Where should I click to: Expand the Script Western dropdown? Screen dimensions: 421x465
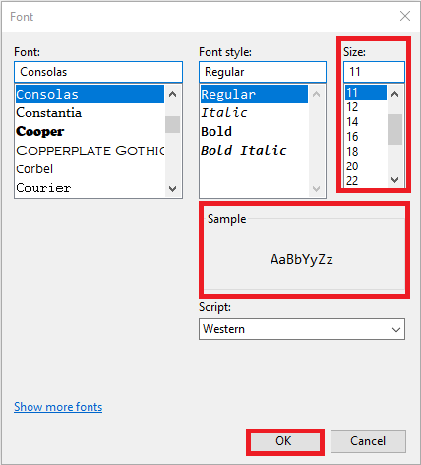coord(302,329)
